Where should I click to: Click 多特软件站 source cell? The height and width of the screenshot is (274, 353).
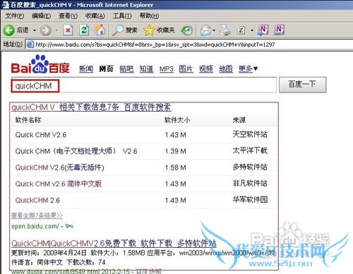click(x=250, y=167)
